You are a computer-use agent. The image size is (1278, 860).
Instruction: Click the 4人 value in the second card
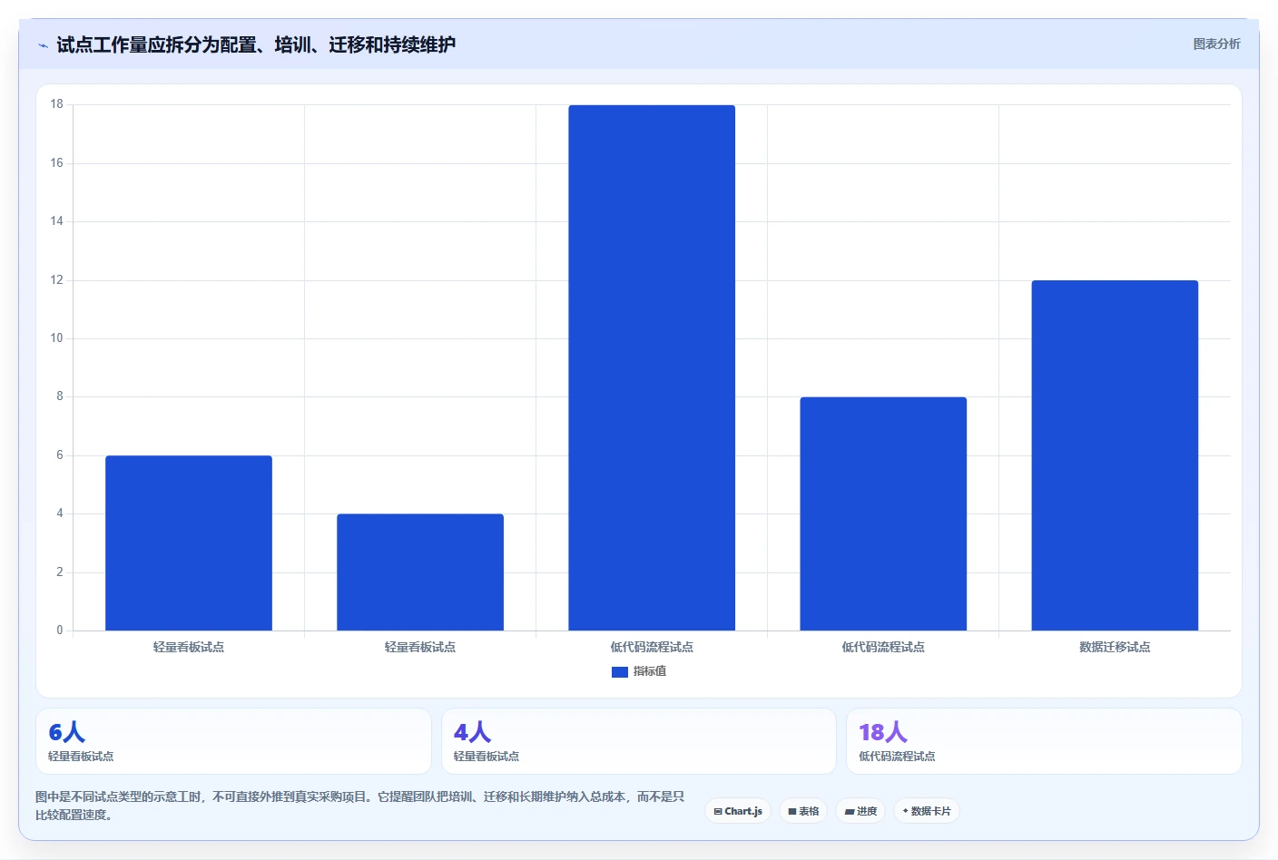[472, 732]
